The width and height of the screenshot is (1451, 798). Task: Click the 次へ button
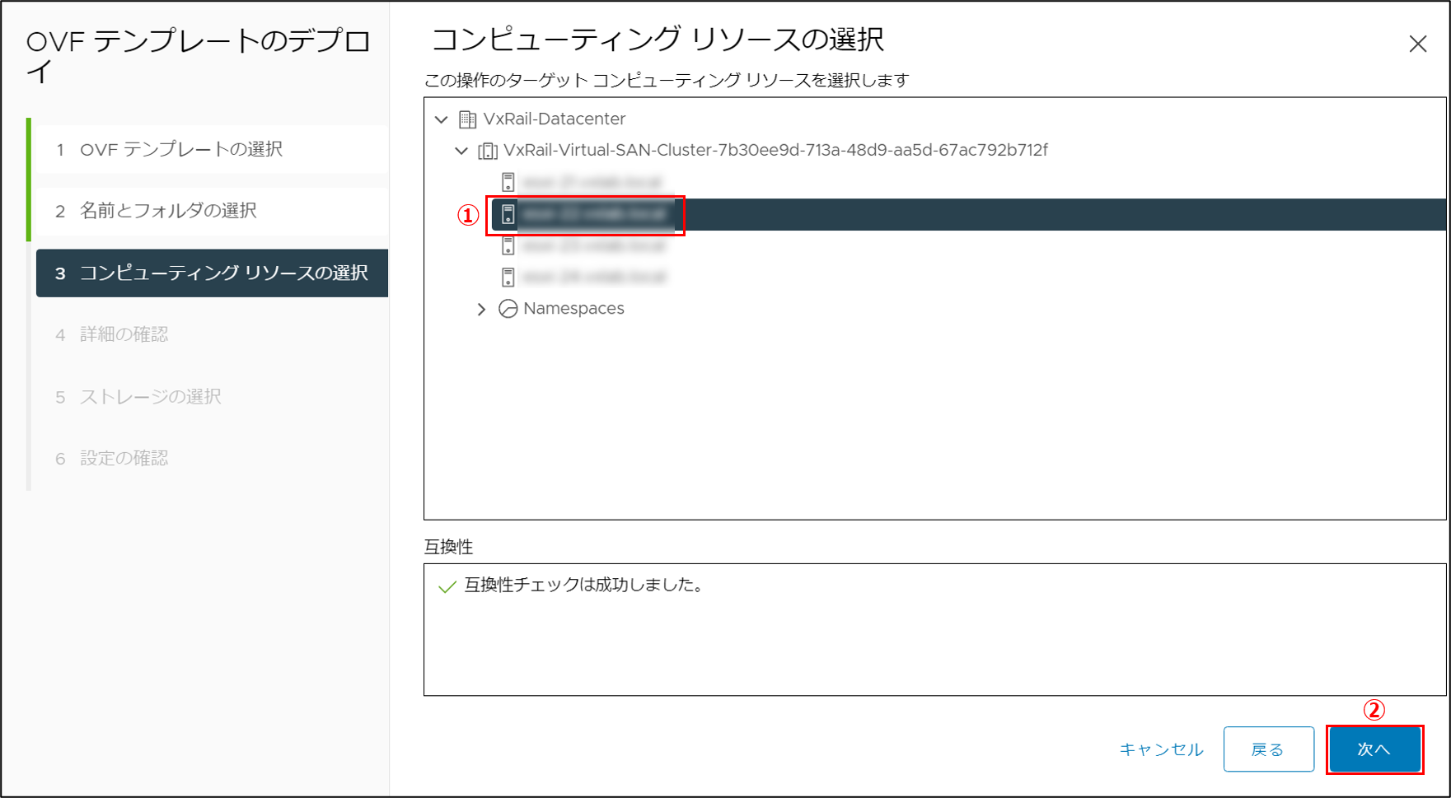[1374, 749]
